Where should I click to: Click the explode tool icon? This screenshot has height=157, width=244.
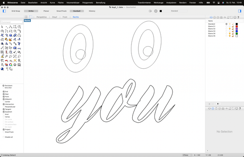[x=11, y=40]
